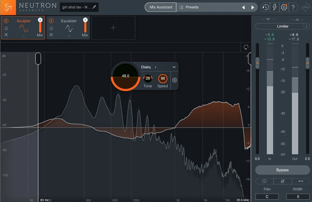
Task: Click the iZotope Neutron logo icon
Action: pyautogui.click(x=8, y=7)
